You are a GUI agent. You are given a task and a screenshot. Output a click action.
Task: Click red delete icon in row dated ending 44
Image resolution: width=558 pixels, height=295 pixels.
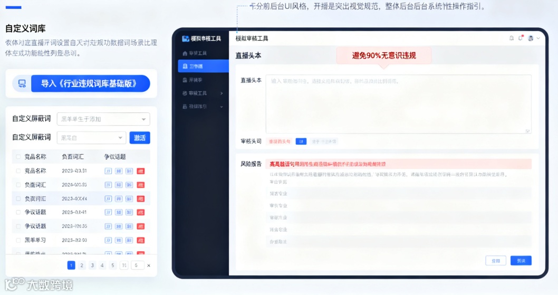coord(141,199)
